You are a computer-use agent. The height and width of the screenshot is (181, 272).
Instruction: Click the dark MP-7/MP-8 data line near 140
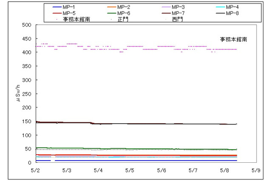(x=136, y=124)
